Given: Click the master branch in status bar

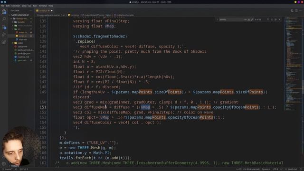Looking at the screenshot, I should click(8, 169).
